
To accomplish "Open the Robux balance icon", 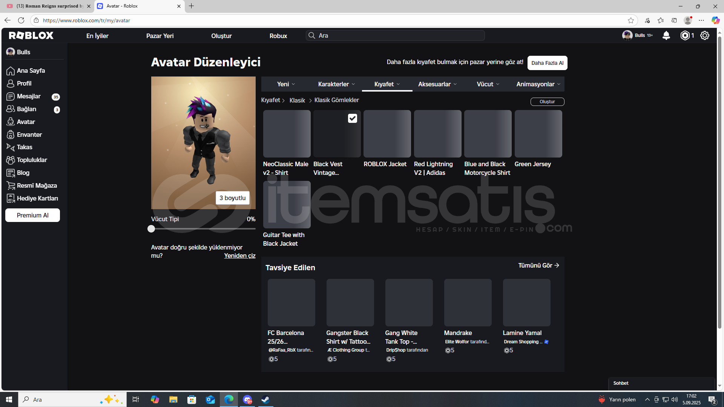I will coord(685,35).
